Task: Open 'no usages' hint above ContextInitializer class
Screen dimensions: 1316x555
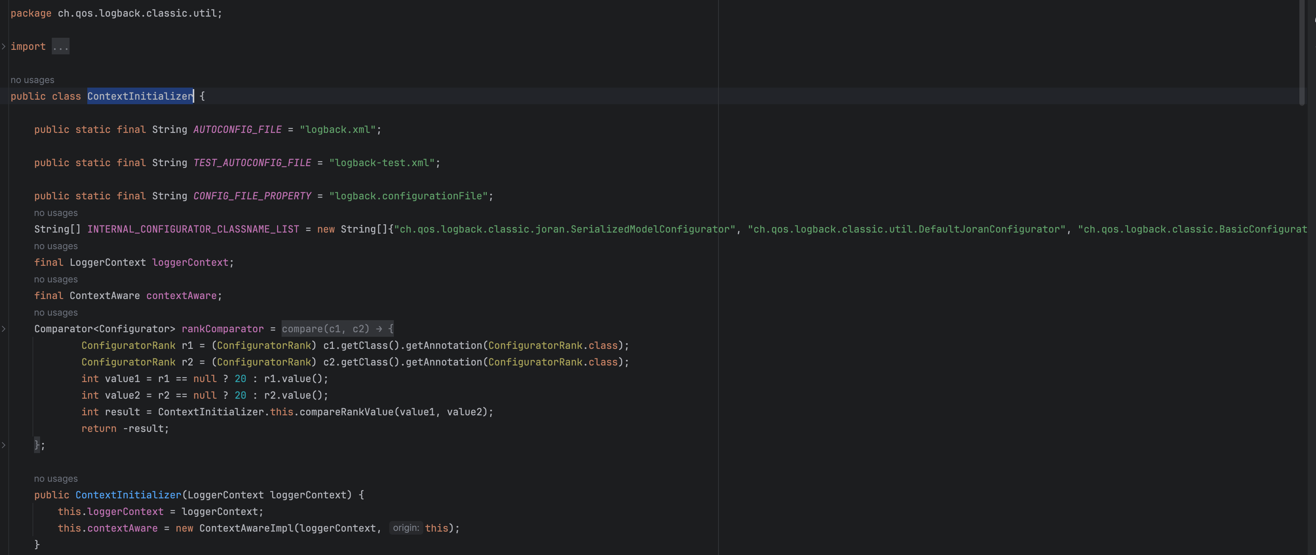Action: pyautogui.click(x=32, y=80)
